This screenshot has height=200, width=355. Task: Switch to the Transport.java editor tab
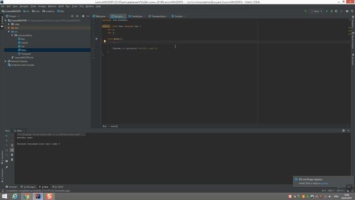coord(158,16)
